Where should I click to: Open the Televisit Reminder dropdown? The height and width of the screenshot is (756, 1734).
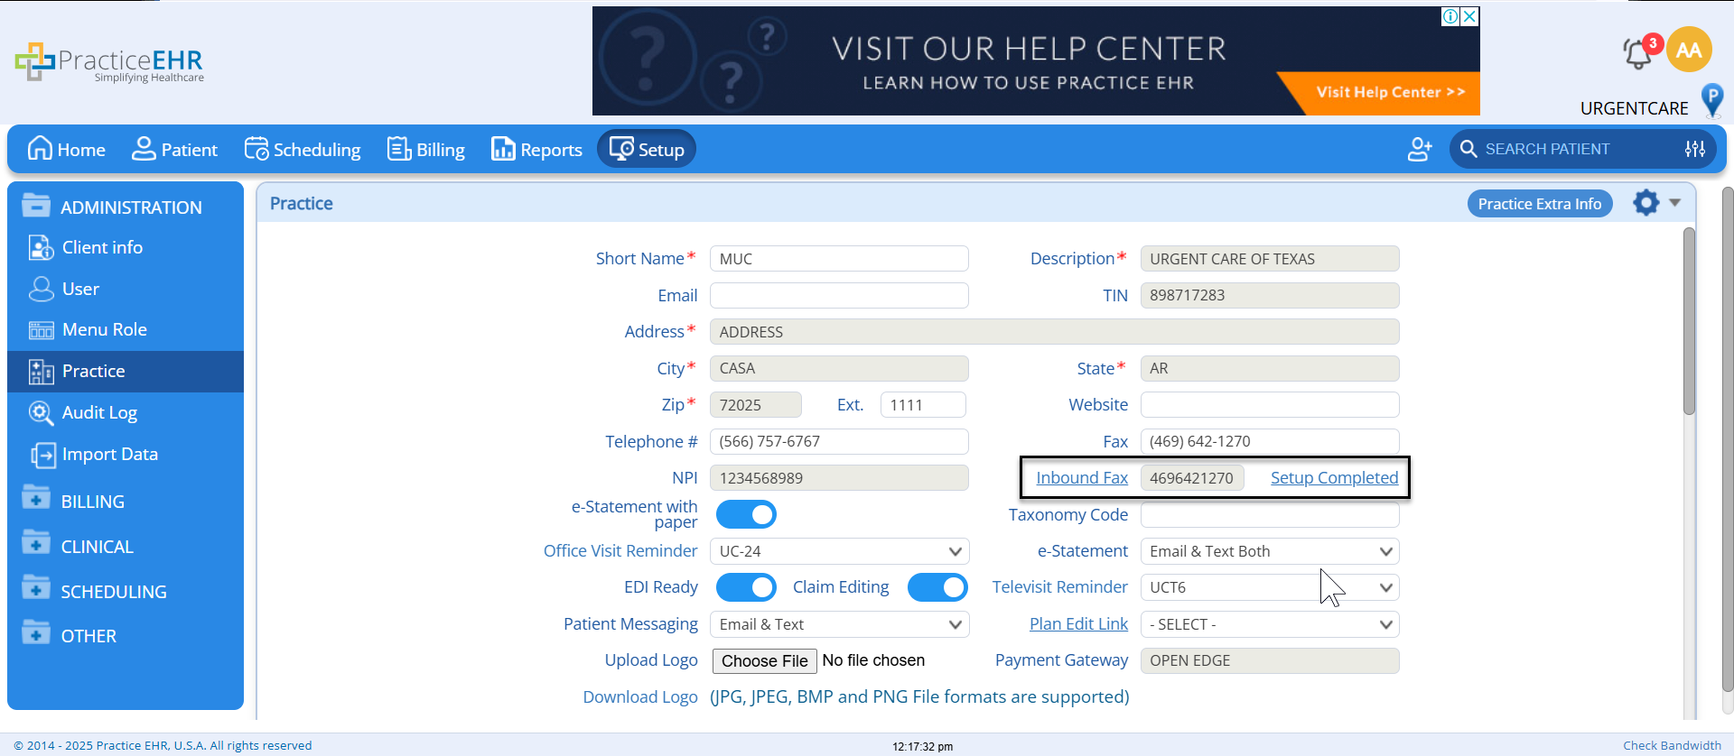[x=1270, y=587]
